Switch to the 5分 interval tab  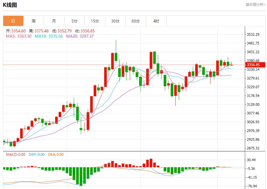point(74,21)
